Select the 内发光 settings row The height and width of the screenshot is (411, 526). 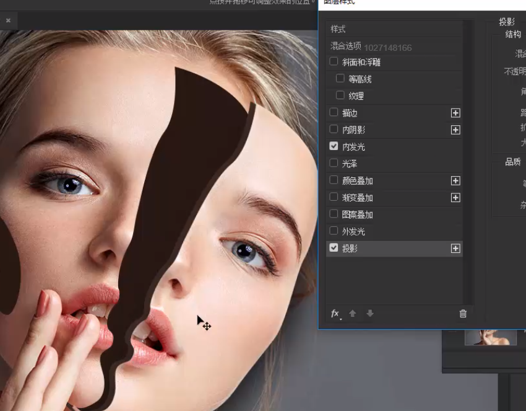click(x=394, y=147)
